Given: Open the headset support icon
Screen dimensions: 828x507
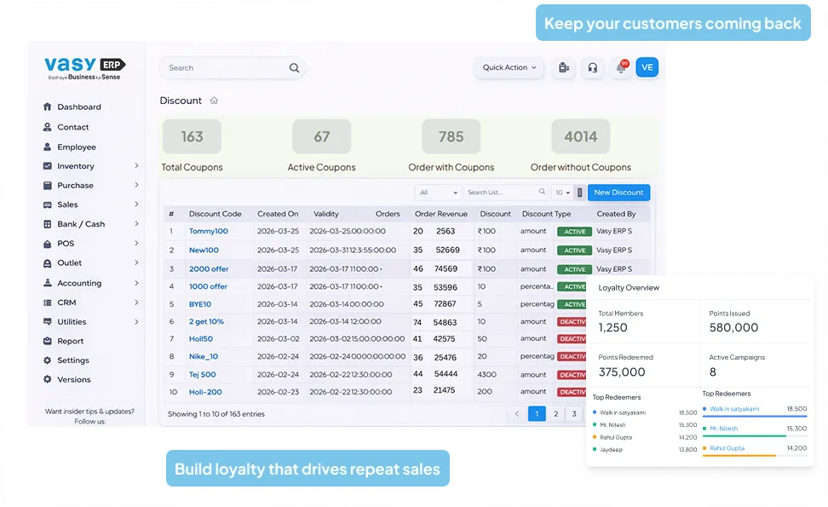Looking at the screenshot, I should 593,66.
